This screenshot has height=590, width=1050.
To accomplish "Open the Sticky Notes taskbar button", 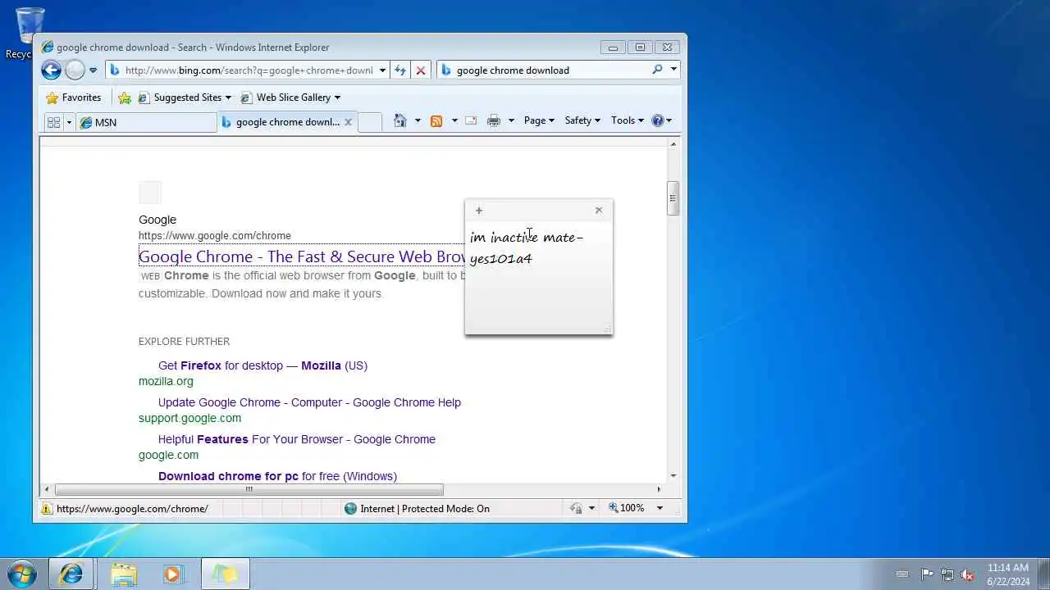I will 225,574.
